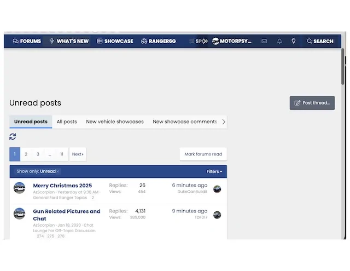Jump to page 276 of Gun Related thread

point(61,236)
